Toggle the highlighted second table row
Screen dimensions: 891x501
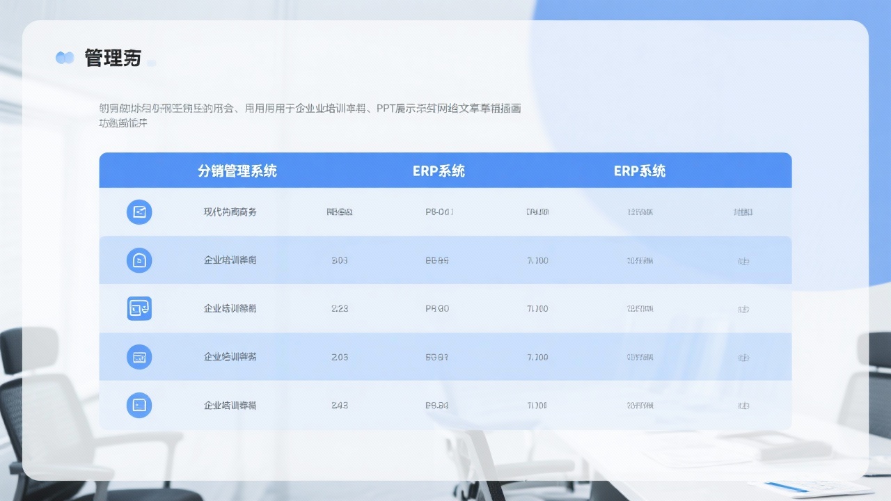point(445,260)
